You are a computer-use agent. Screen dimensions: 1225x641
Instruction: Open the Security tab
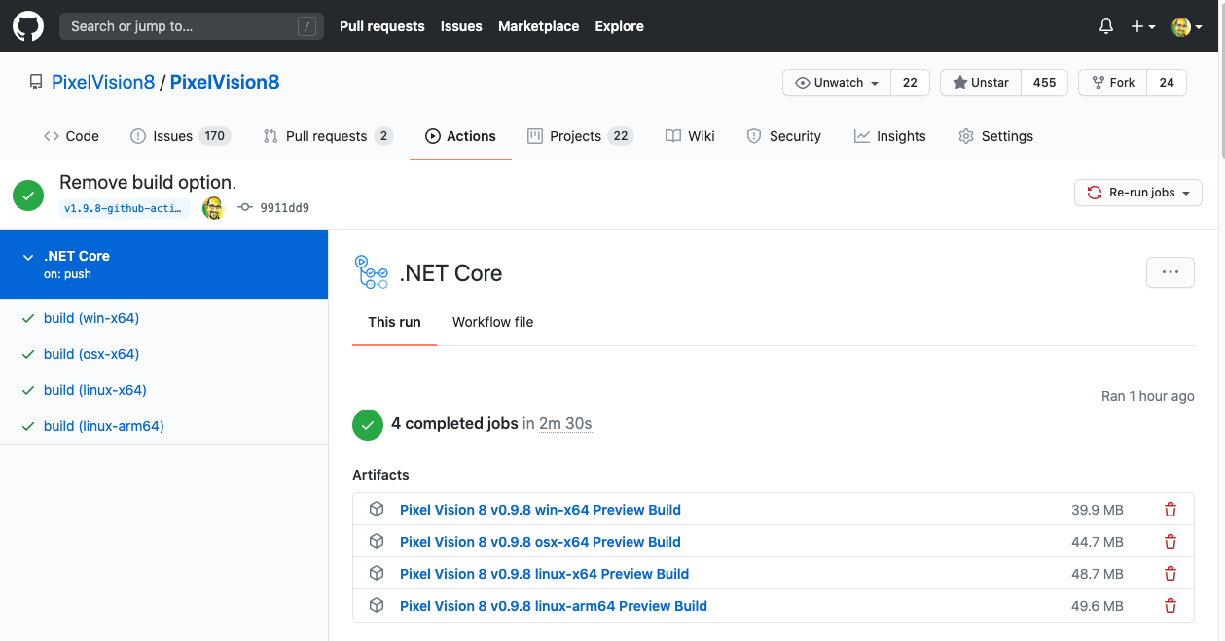[x=783, y=136]
